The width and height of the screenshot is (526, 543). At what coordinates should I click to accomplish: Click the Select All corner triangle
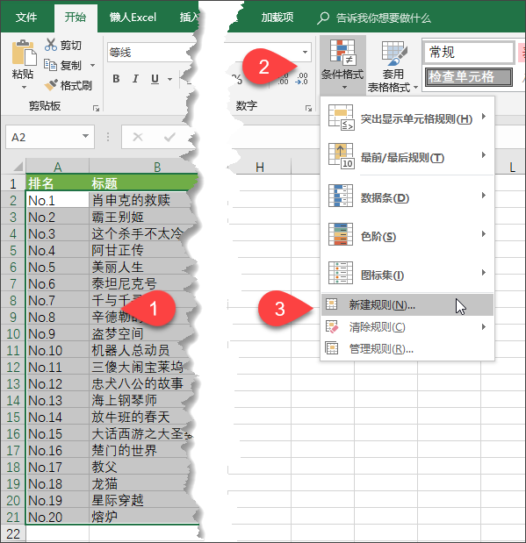tap(18, 166)
